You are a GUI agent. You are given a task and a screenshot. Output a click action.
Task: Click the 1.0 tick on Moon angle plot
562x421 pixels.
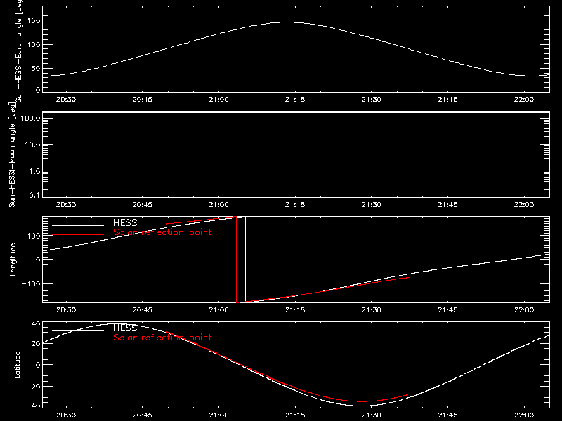(34, 171)
